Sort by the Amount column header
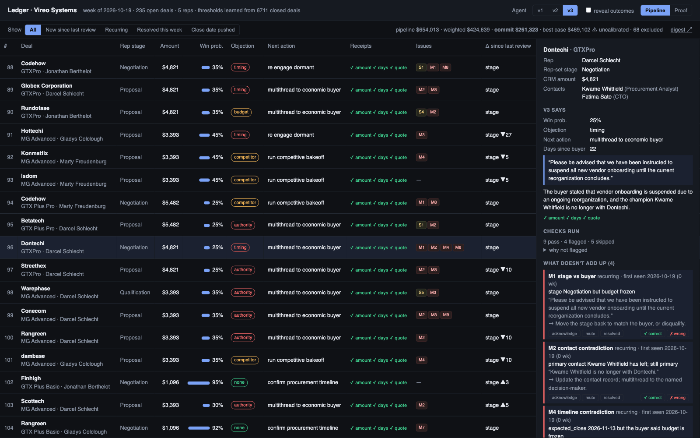 click(169, 46)
